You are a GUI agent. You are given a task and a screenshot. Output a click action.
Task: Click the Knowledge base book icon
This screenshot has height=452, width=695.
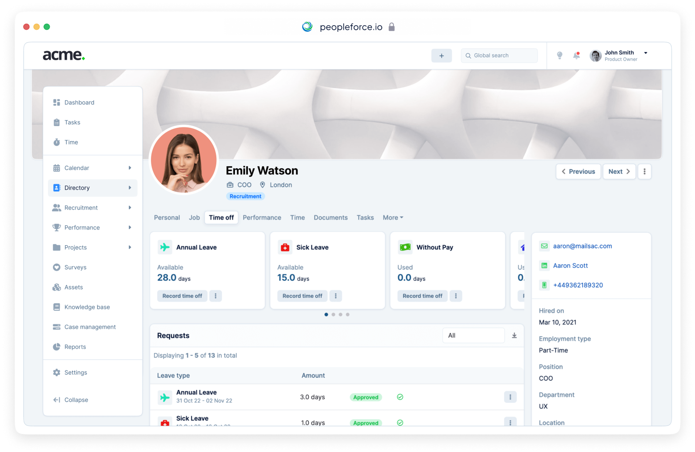click(56, 307)
